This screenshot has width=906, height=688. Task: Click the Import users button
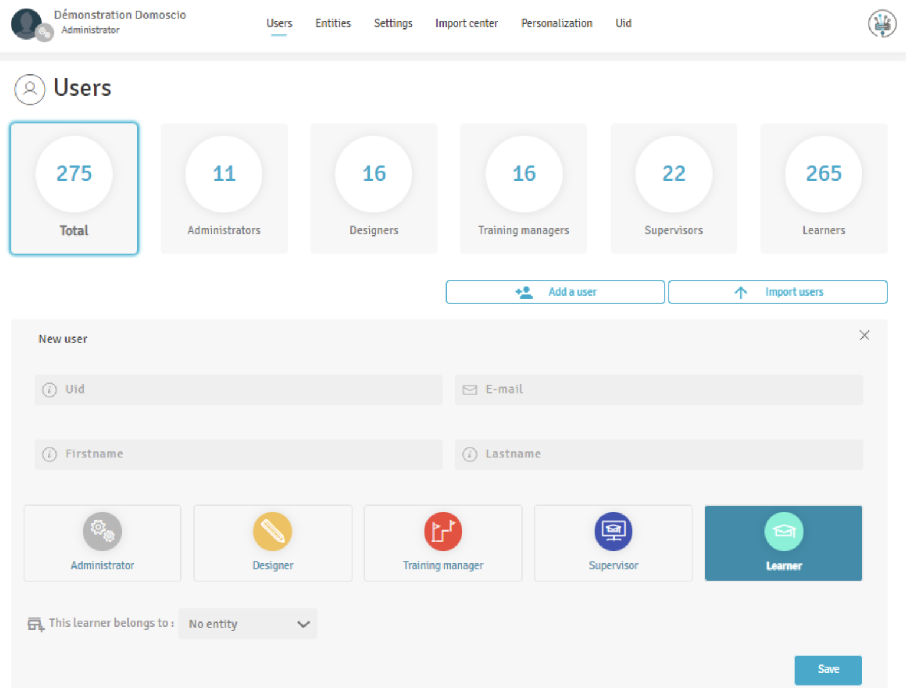click(x=777, y=292)
